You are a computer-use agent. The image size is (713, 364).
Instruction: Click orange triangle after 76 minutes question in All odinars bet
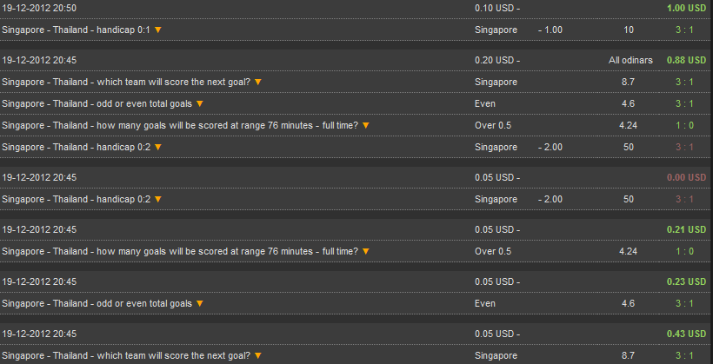[365, 125]
